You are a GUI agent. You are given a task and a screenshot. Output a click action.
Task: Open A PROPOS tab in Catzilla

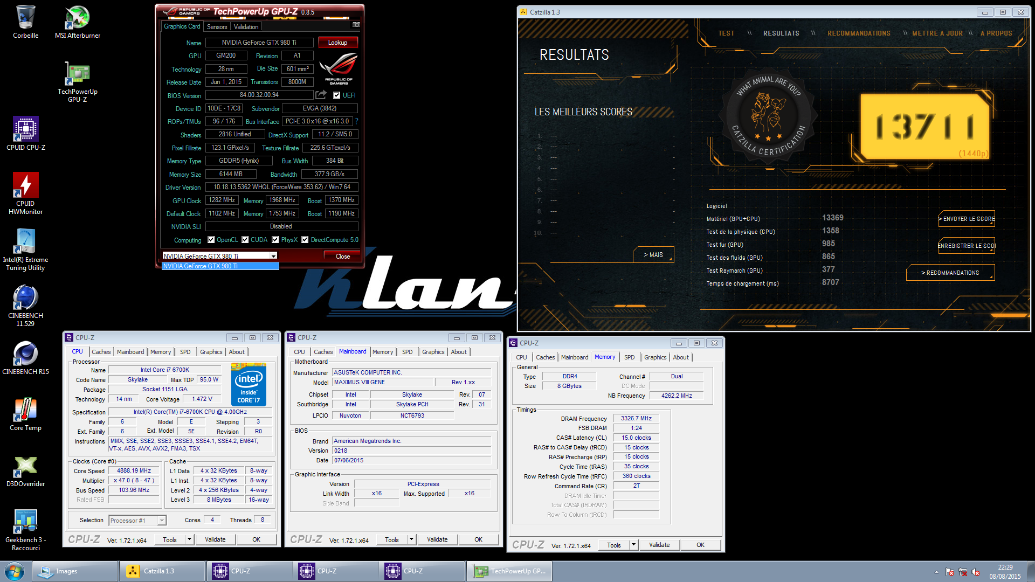(996, 33)
